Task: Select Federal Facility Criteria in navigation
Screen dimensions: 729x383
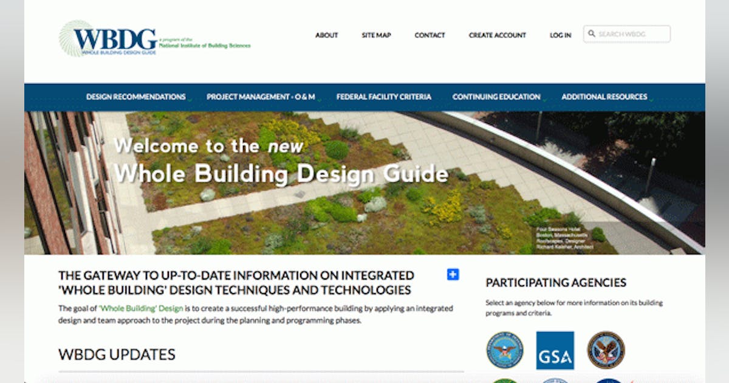Action: [x=386, y=97]
